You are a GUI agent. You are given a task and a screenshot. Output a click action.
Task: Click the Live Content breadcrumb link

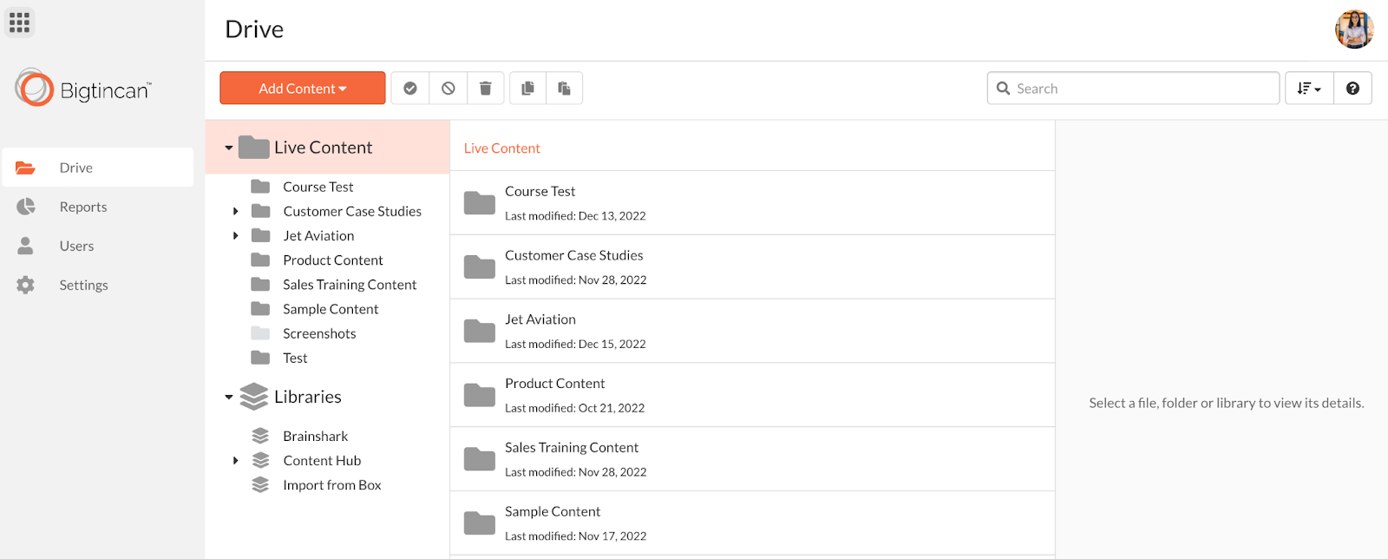(501, 148)
